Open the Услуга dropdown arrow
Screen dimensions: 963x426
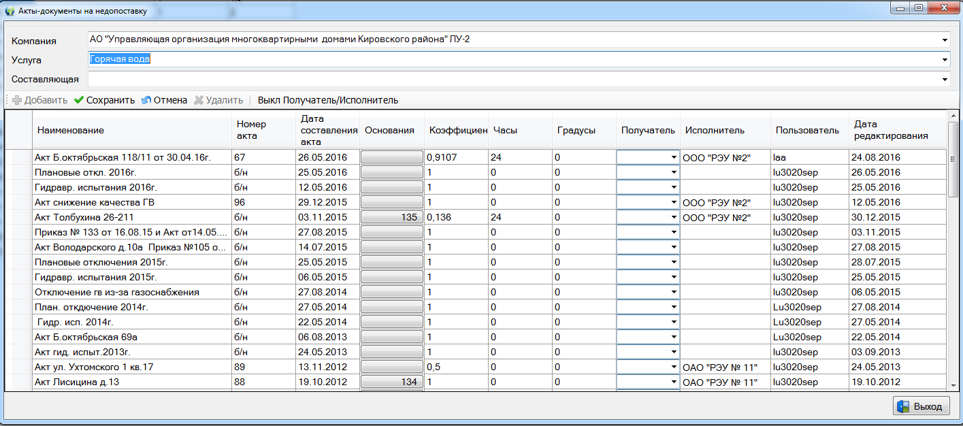[945, 60]
